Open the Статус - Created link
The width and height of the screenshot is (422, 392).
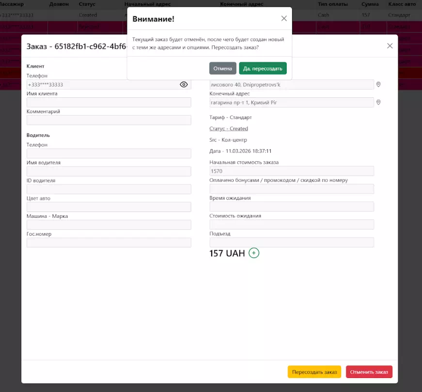[x=229, y=129]
